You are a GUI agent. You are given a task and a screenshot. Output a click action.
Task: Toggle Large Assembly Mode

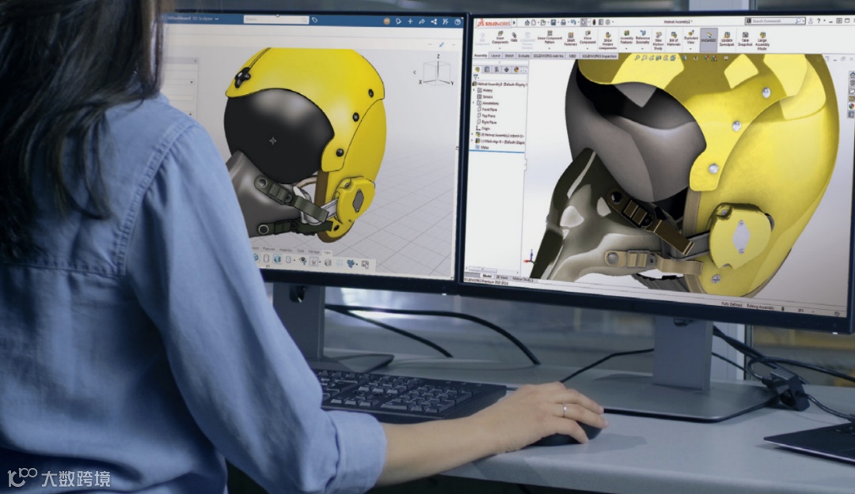[x=762, y=40]
